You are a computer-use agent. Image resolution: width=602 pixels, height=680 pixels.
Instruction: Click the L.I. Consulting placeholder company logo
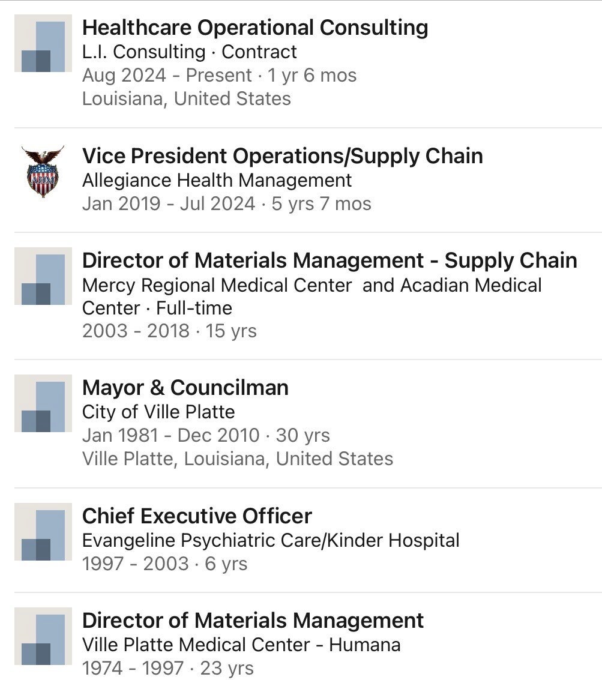[43, 43]
